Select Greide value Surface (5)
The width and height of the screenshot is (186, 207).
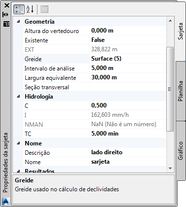coord(128,59)
